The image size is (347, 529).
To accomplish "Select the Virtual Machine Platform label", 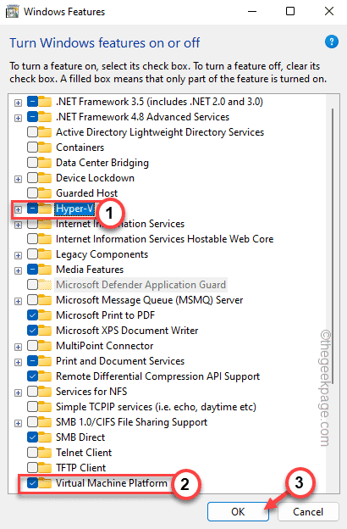I will [112, 483].
